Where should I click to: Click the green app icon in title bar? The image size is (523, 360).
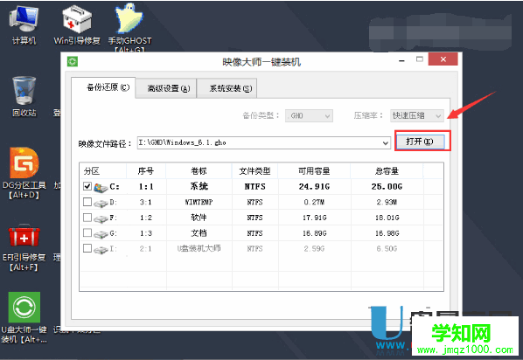coord(73,61)
